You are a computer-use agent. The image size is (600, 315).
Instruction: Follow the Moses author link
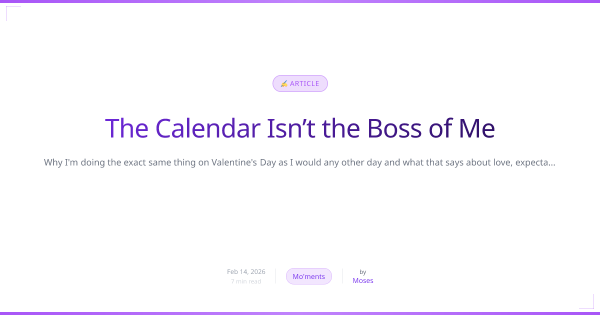362,280
